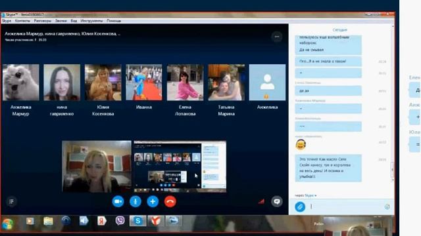The height and width of the screenshot is (236, 421).
Task: Open the Viber taskbar icon
Action: (x=120, y=221)
